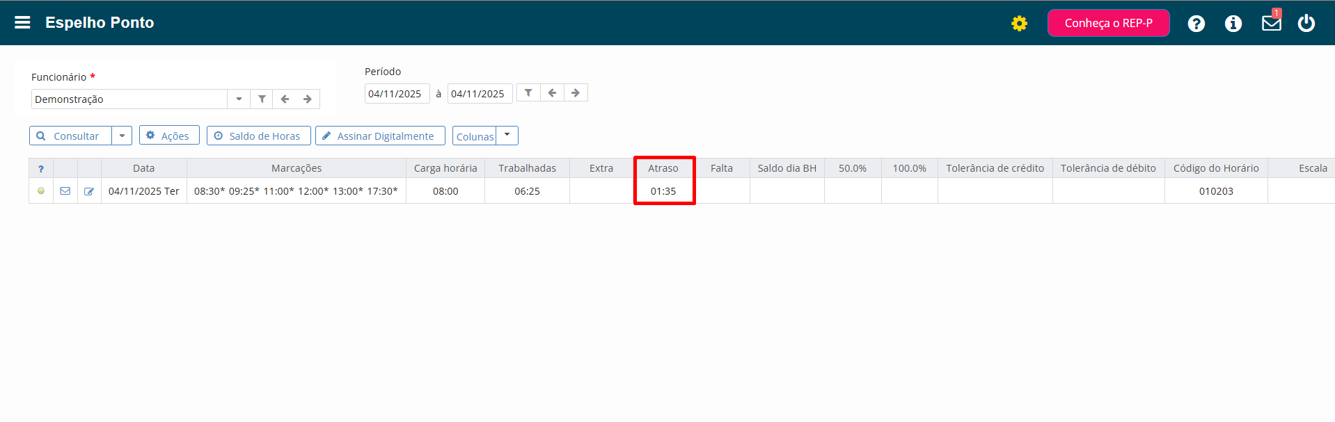Click the Saldo dia BH column header
This screenshot has width=1335, height=422.
787,168
